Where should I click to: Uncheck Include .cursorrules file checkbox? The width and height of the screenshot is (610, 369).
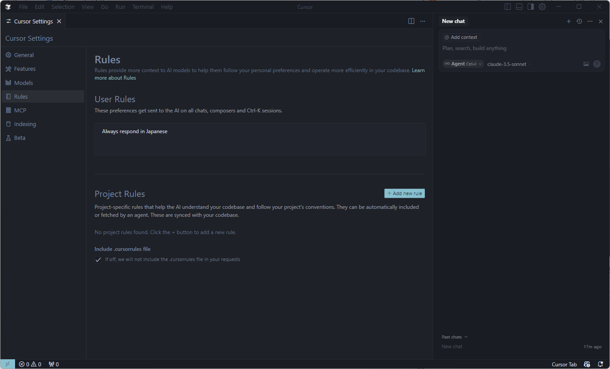tap(98, 260)
